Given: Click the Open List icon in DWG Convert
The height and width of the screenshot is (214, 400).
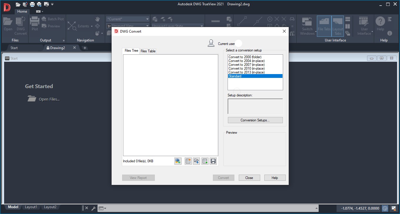Looking at the screenshot, I should [x=196, y=161].
